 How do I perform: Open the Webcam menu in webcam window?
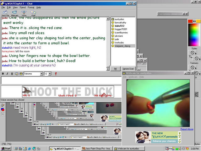coord(133,77)
